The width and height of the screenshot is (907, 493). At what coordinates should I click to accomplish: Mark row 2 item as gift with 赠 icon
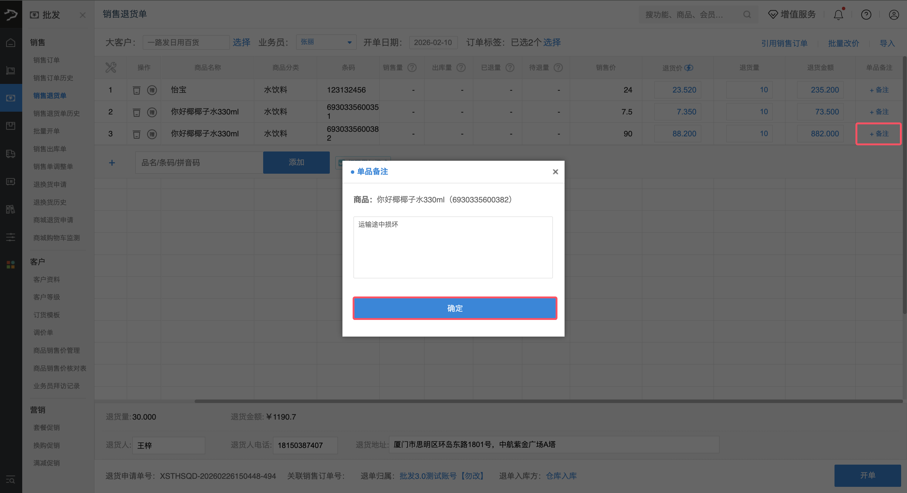(x=152, y=112)
